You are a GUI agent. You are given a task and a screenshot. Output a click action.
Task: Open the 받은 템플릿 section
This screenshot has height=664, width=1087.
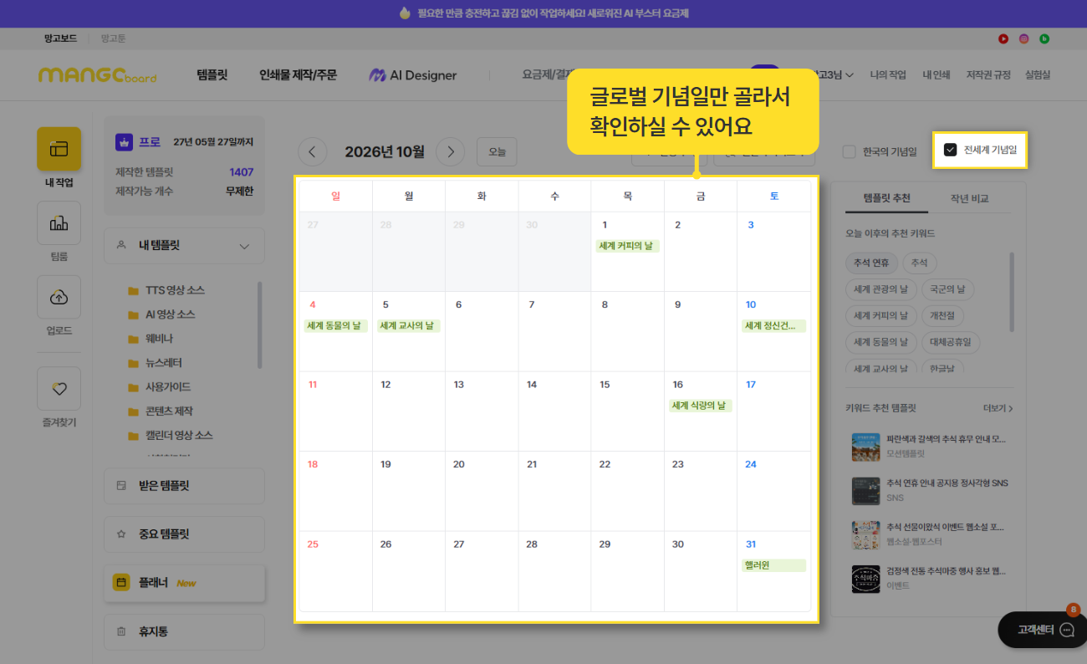click(x=184, y=485)
